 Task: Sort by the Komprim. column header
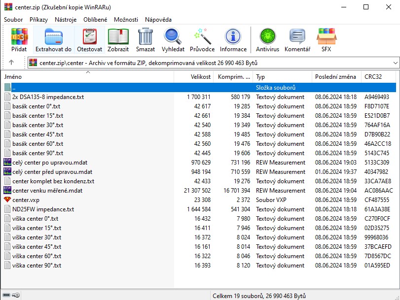[x=234, y=77]
